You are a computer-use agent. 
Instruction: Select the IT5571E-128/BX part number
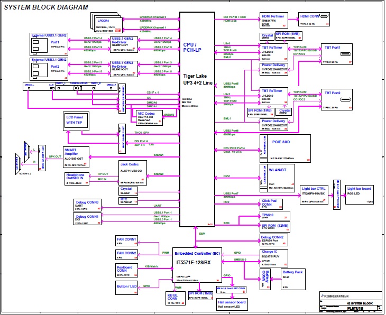pyautogui.click(x=194, y=263)
